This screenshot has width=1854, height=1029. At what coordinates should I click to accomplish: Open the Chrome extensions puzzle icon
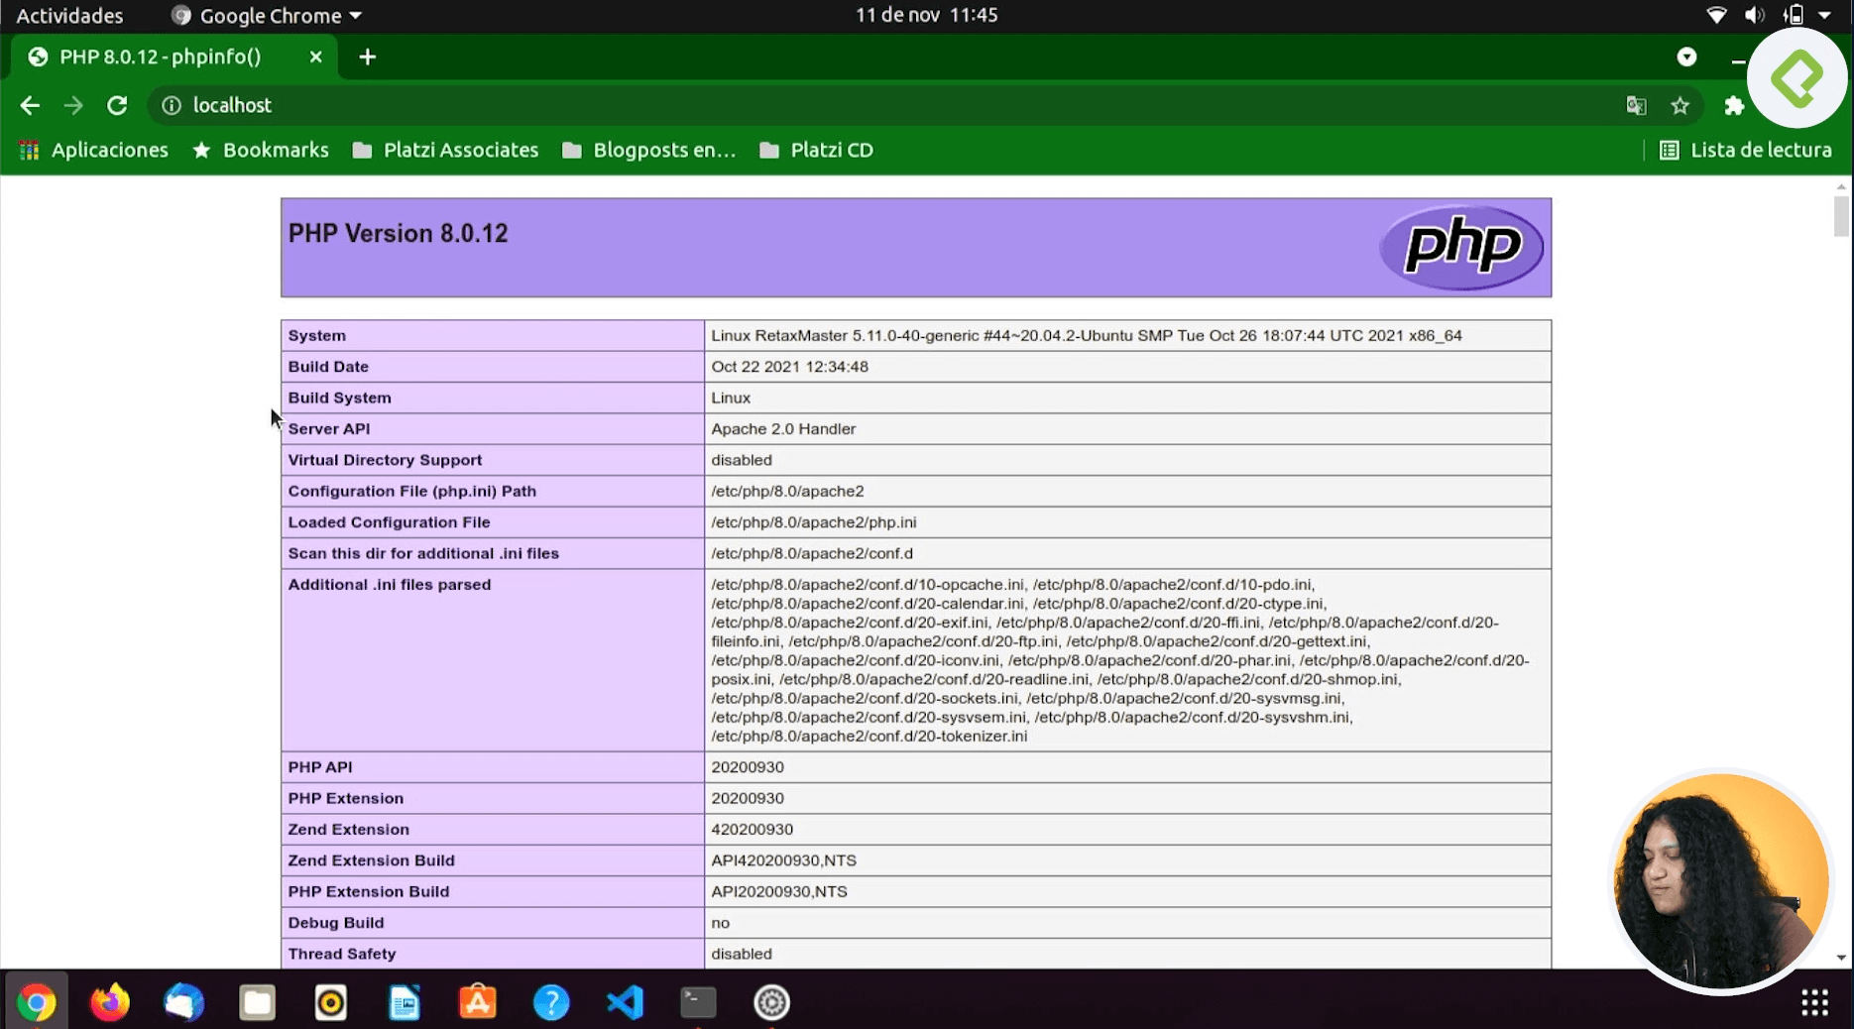[1734, 105]
